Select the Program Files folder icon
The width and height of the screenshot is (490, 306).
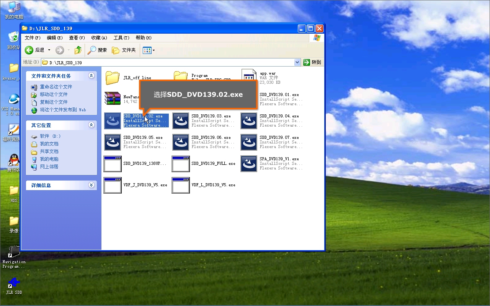[x=180, y=75]
